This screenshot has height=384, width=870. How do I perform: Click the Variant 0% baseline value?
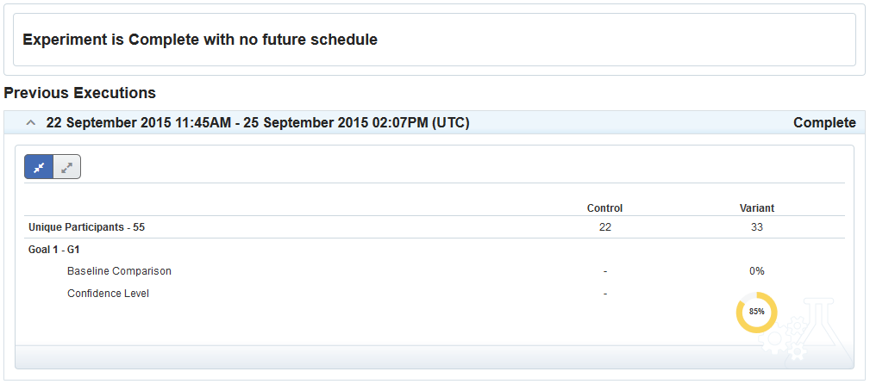pyautogui.click(x=757, y=271)
